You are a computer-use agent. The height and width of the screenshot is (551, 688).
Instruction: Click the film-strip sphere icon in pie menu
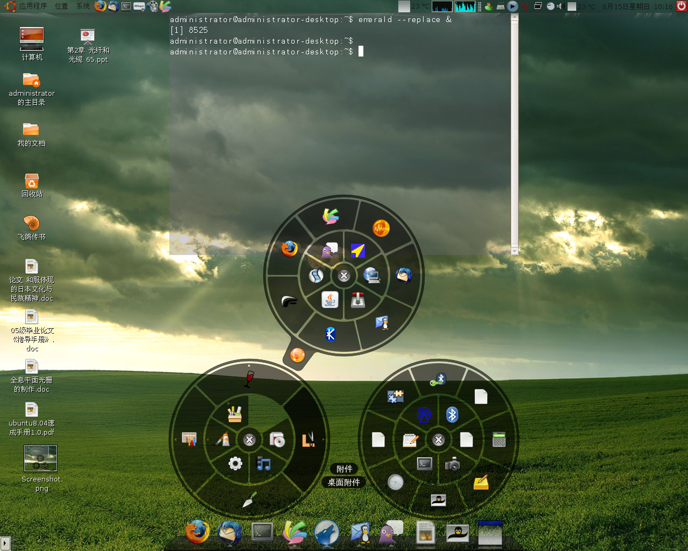(x=316, y=275)
